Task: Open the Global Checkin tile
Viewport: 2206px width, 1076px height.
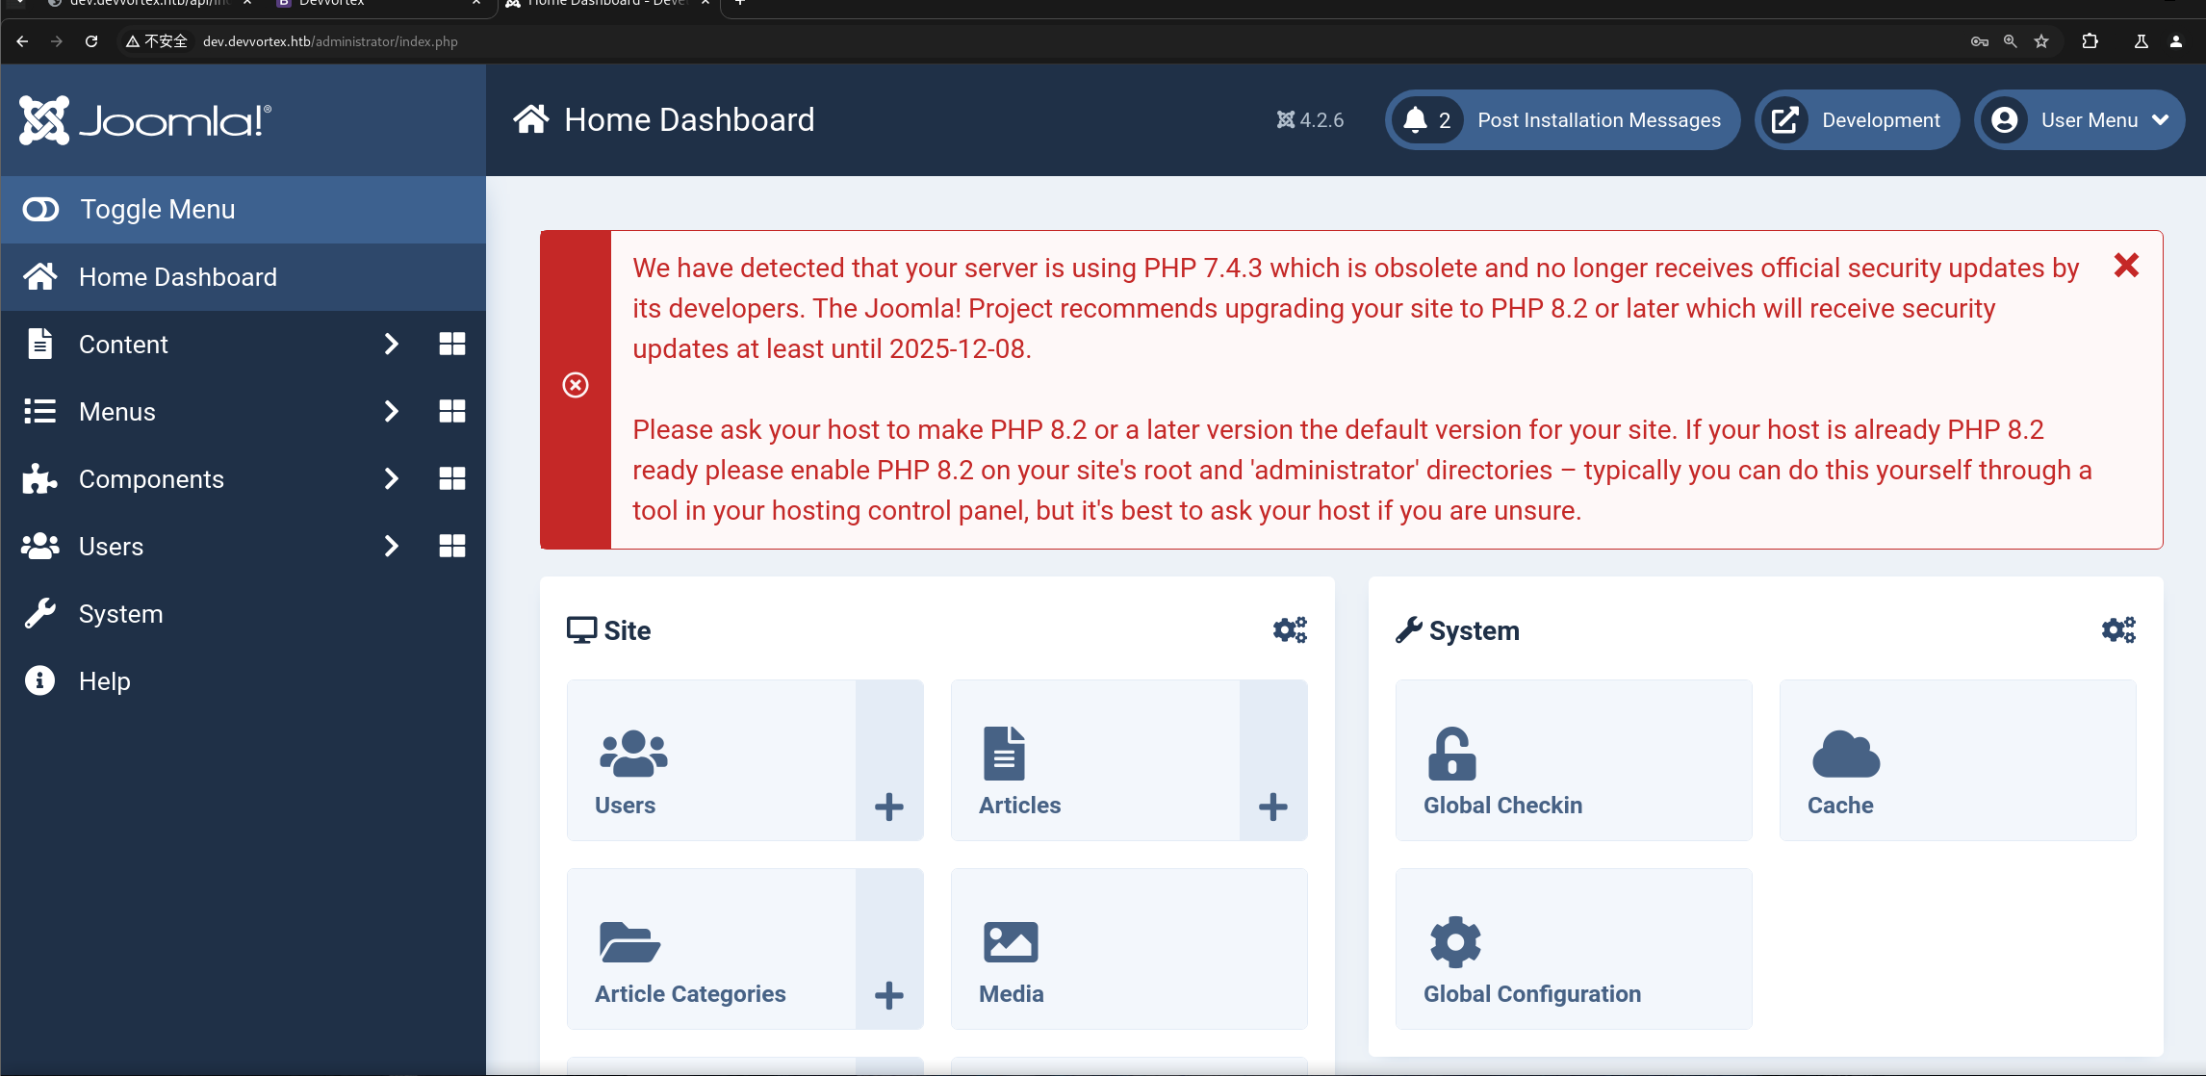Action: pyautogui.click(x=1573, y=760)
